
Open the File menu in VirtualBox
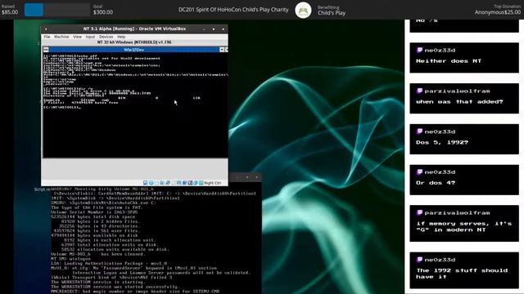(47, 37)
